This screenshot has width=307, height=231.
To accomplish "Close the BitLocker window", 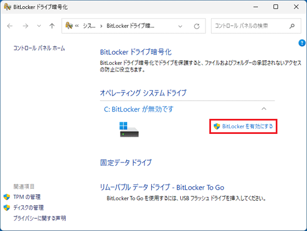I will (x=296, y=7).
